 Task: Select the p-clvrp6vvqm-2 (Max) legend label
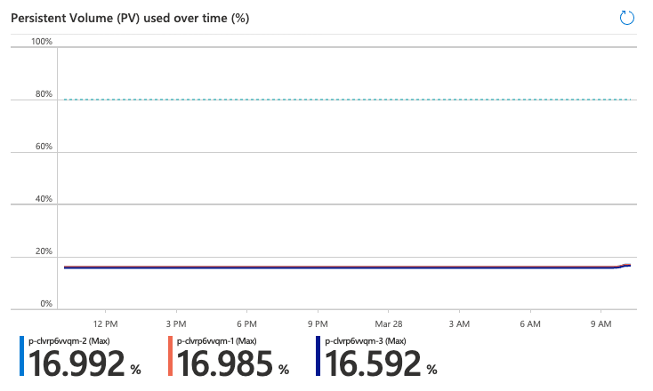[66, 340]
